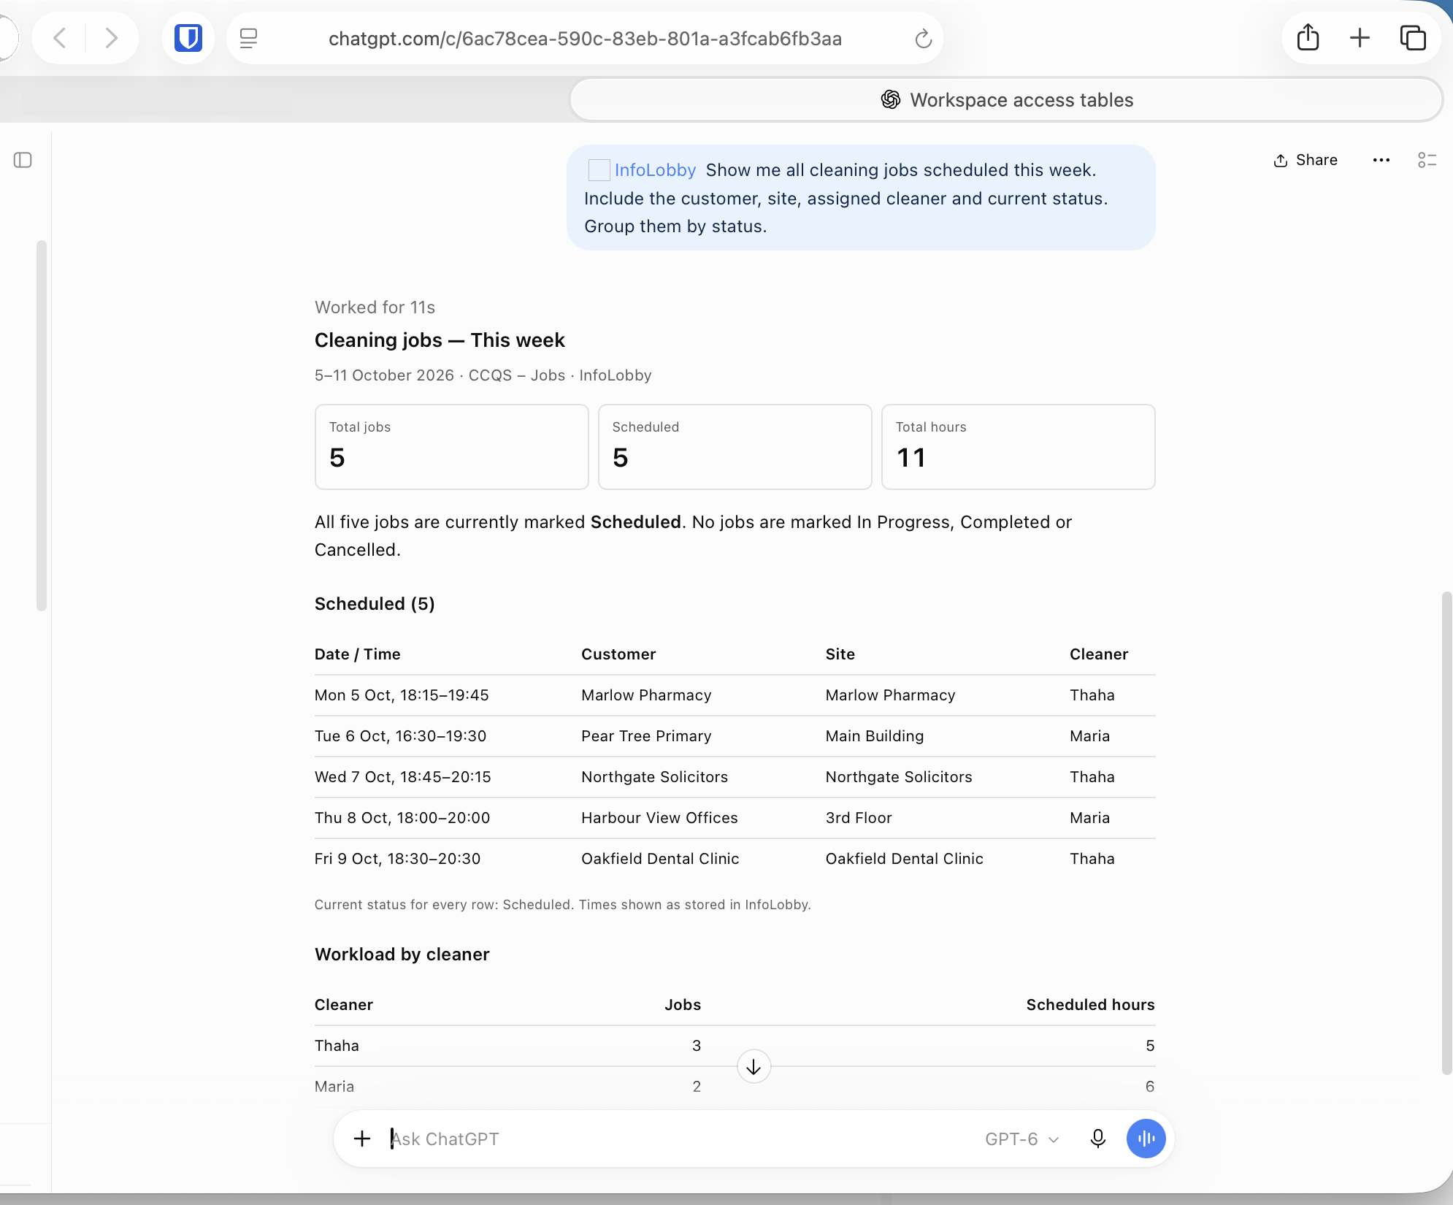Click the Total jobs summary card
Viewport: 1453px width, 1205px height.
pos(451,447)
